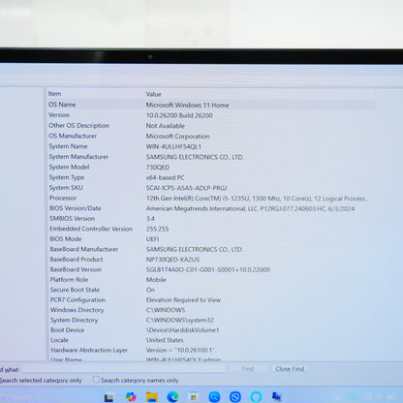Open Microsoft Store from the taskbar

tap(193, 396)
